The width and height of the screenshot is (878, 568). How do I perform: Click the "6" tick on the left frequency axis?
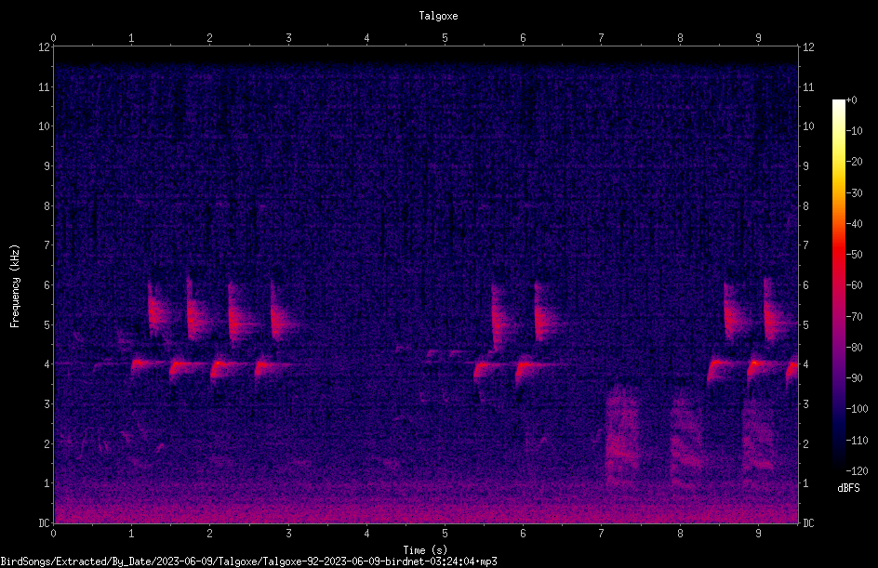pos(47,284)
